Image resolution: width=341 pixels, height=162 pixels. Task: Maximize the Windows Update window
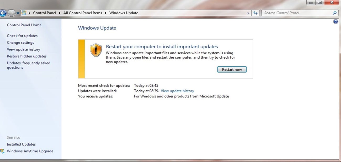(x=319, y=3)
